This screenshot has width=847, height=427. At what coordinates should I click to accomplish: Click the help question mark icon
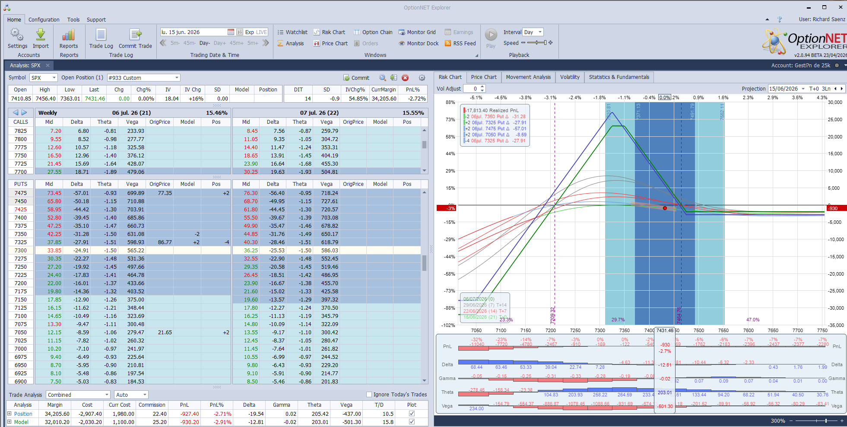coord(780,19)
